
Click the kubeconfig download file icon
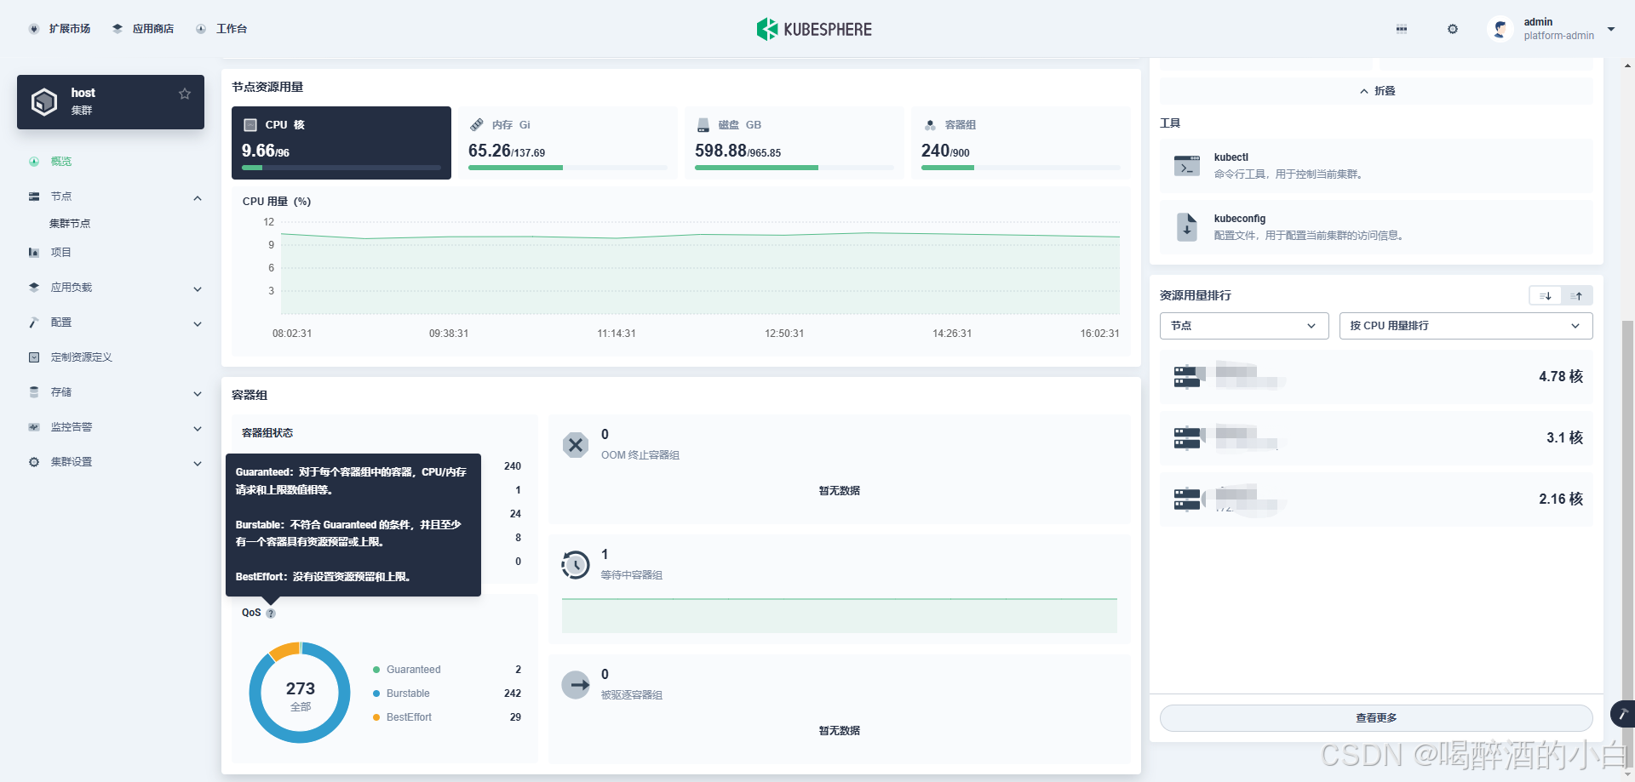(1187, 227)
